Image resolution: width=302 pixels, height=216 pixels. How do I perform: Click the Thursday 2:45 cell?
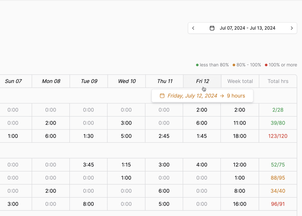click(164, 136)
